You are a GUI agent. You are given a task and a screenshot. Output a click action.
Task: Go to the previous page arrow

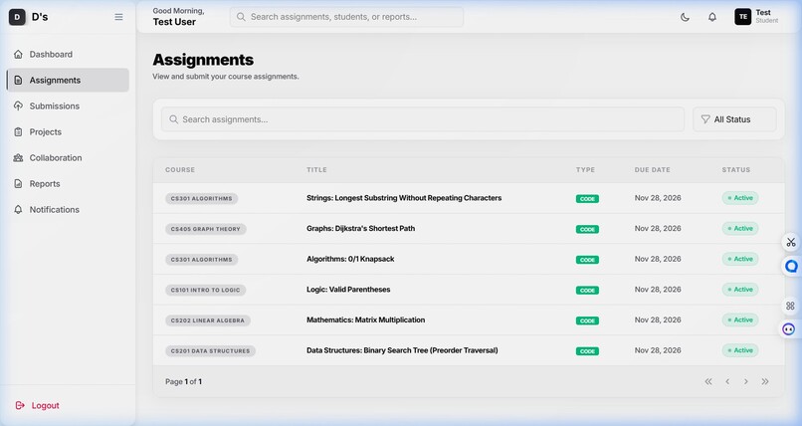(727, 381)
